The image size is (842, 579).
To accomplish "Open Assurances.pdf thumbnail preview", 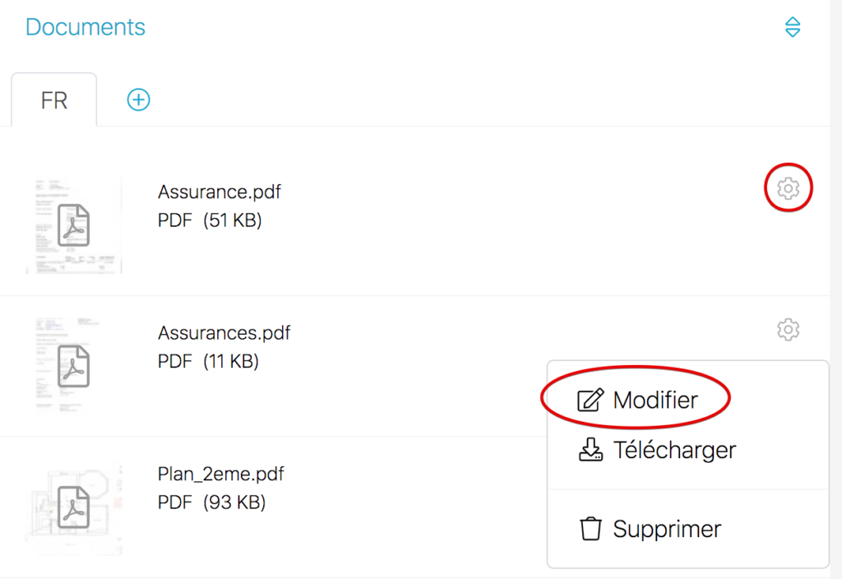I will 75,365.
